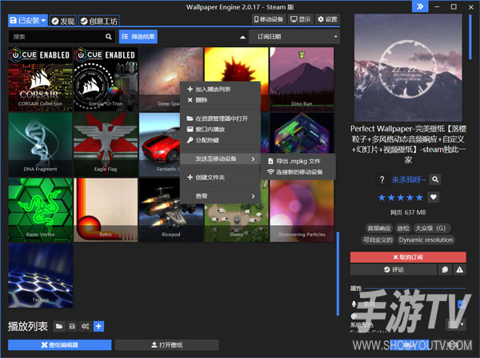Choose 导出 .mpkg 文件 submenu entry
Image resolution: width=480 pixels, height=358 pixels.
[x=298, y=161]
